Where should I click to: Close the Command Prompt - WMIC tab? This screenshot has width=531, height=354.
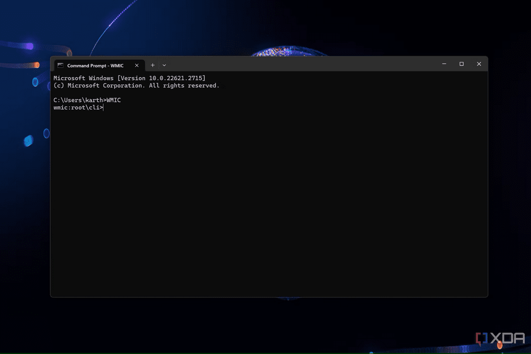[137, 65]
